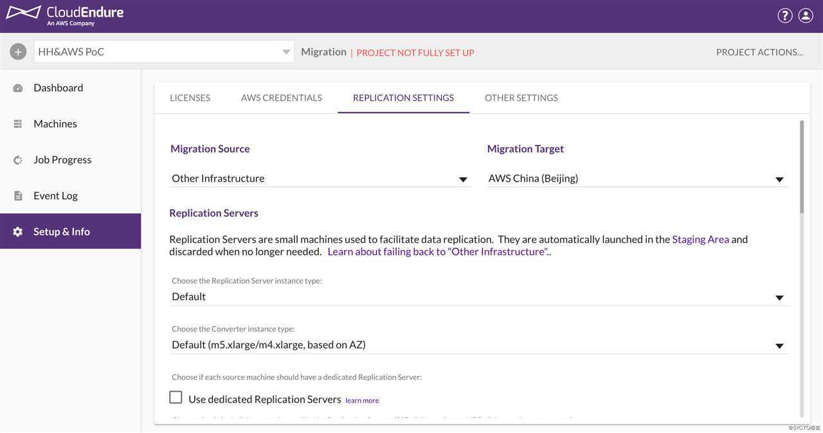Switch to the OTHER SETTINGS tab

[521, 98]
